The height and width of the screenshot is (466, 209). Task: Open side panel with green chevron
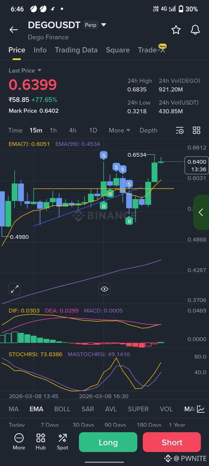[x=201, y=212]
